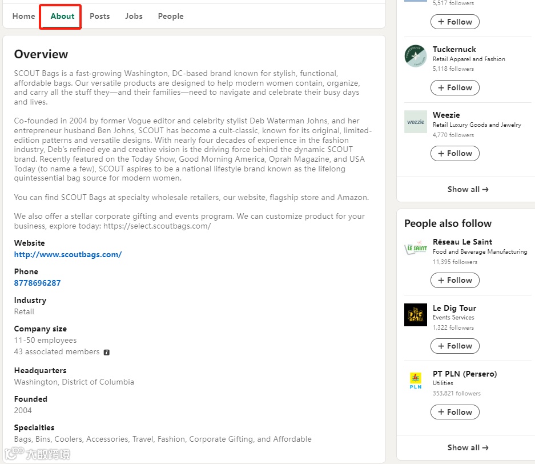The image size is (535, 464).
Task: Open Weezie logo thumbnail
Action: coord(416,122)
